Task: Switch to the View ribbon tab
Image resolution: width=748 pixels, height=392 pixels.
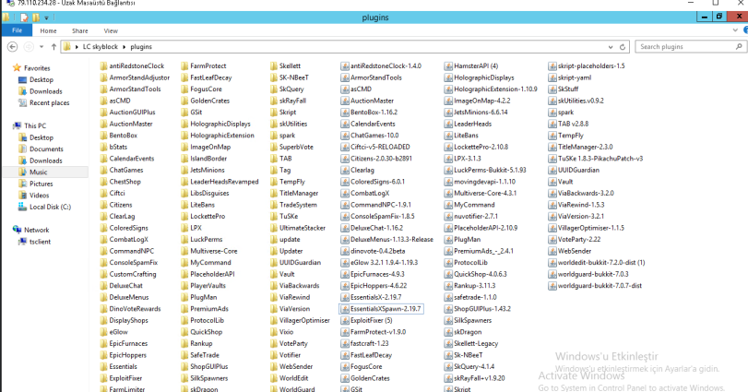Action: 111,30
